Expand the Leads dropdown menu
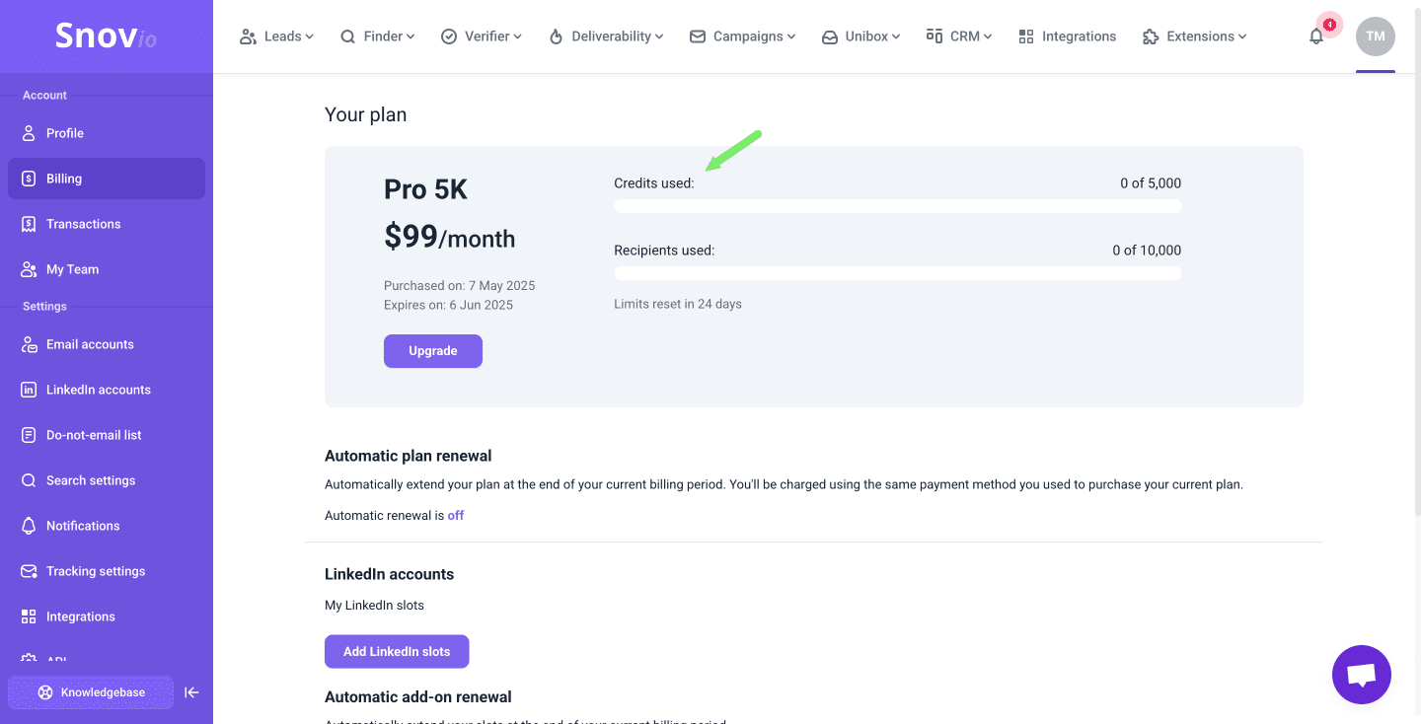Image resolution: width=1421 pixels, height=724 pixels. 276,36
